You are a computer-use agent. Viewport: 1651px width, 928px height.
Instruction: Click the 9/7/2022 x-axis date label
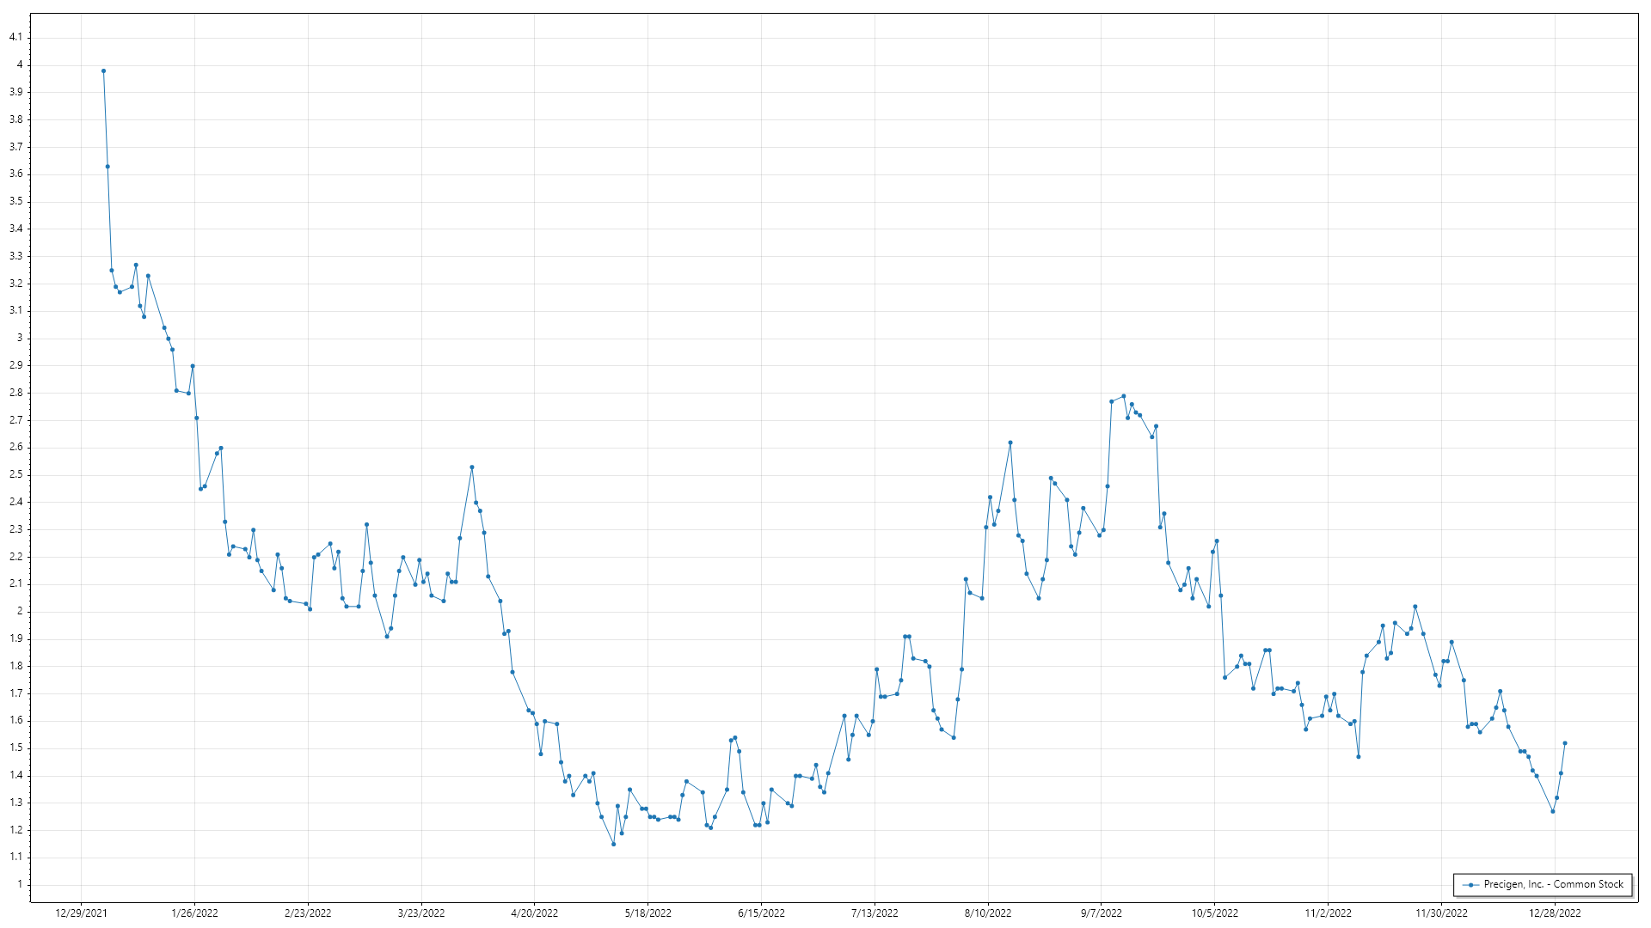(1101, 913)
